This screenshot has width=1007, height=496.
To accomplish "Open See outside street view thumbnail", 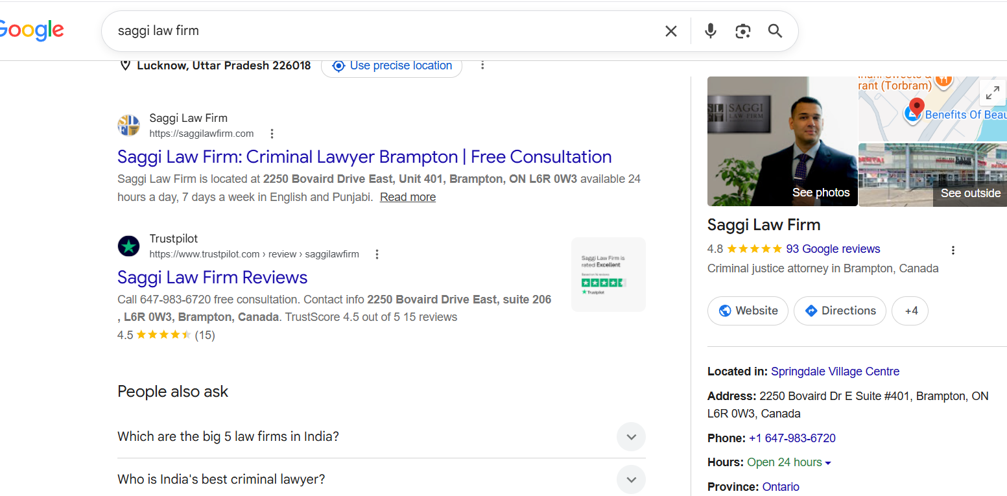I will point(932,175).
